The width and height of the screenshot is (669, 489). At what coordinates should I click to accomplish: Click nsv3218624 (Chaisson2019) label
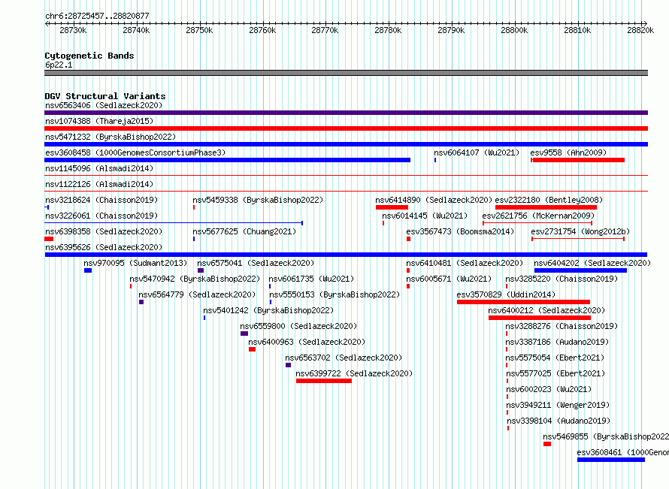click(101, 200)
